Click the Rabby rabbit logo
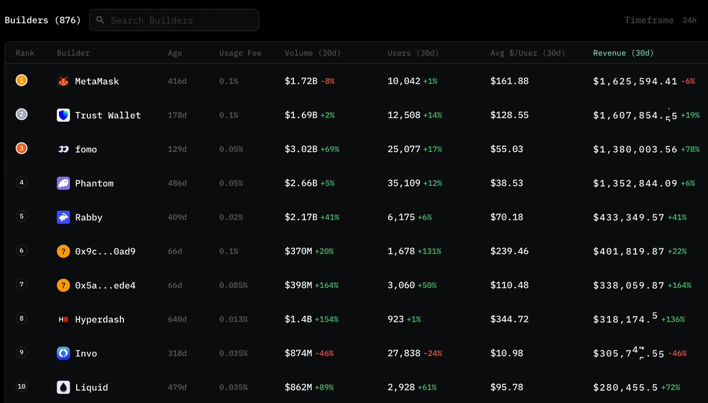The image size is (708, 403). point(63,217)
